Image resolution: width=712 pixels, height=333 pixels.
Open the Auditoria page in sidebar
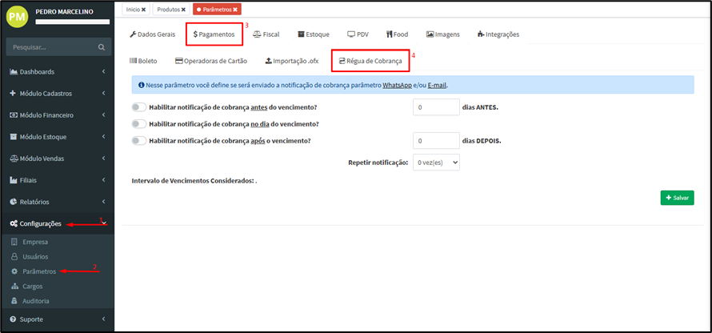coord(36,301)
